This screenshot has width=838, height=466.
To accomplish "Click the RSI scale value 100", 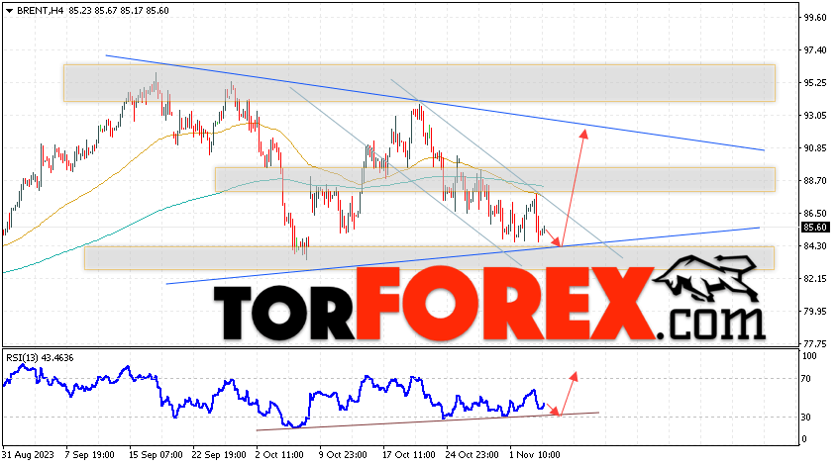I will (x=809, y=356).
